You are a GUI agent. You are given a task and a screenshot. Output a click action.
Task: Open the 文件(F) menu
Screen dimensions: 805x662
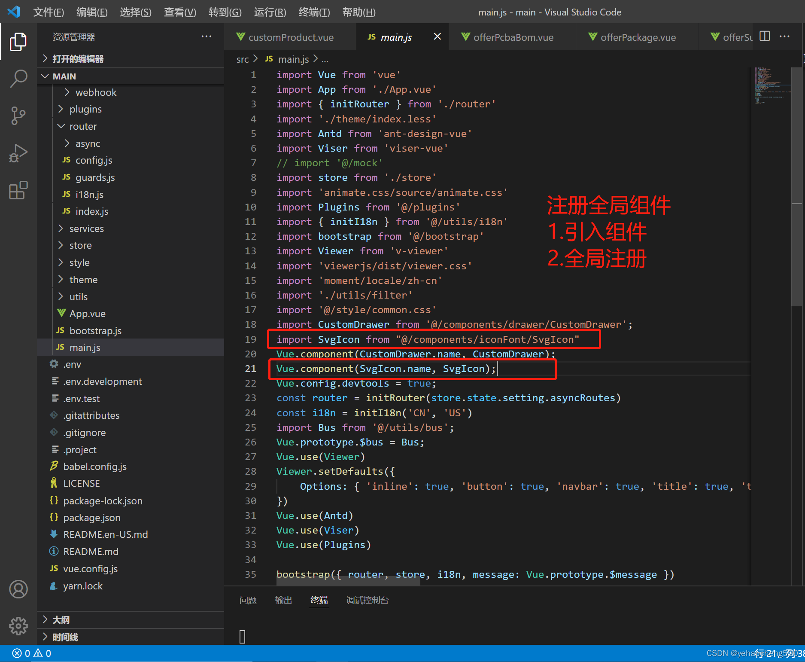point(49,12)
